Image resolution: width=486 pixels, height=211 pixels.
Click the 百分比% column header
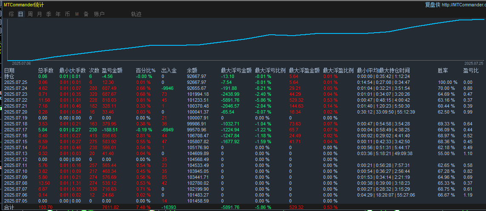pos(146,70)
